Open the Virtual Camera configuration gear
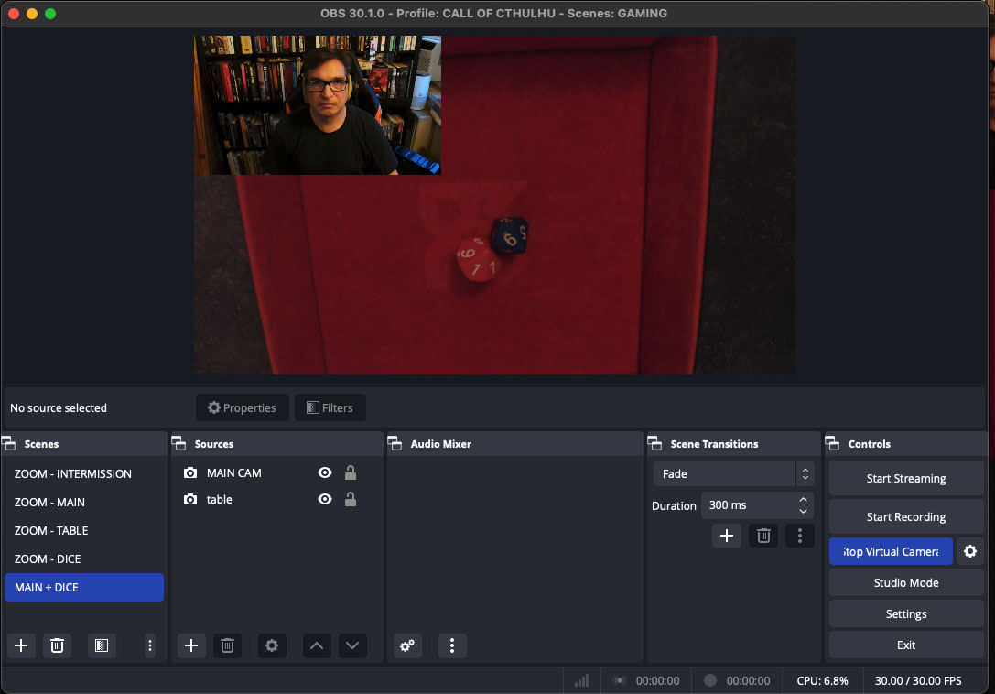Image resolution: width=995 pixels, height=694 pixels. click(x=970, y=551)
